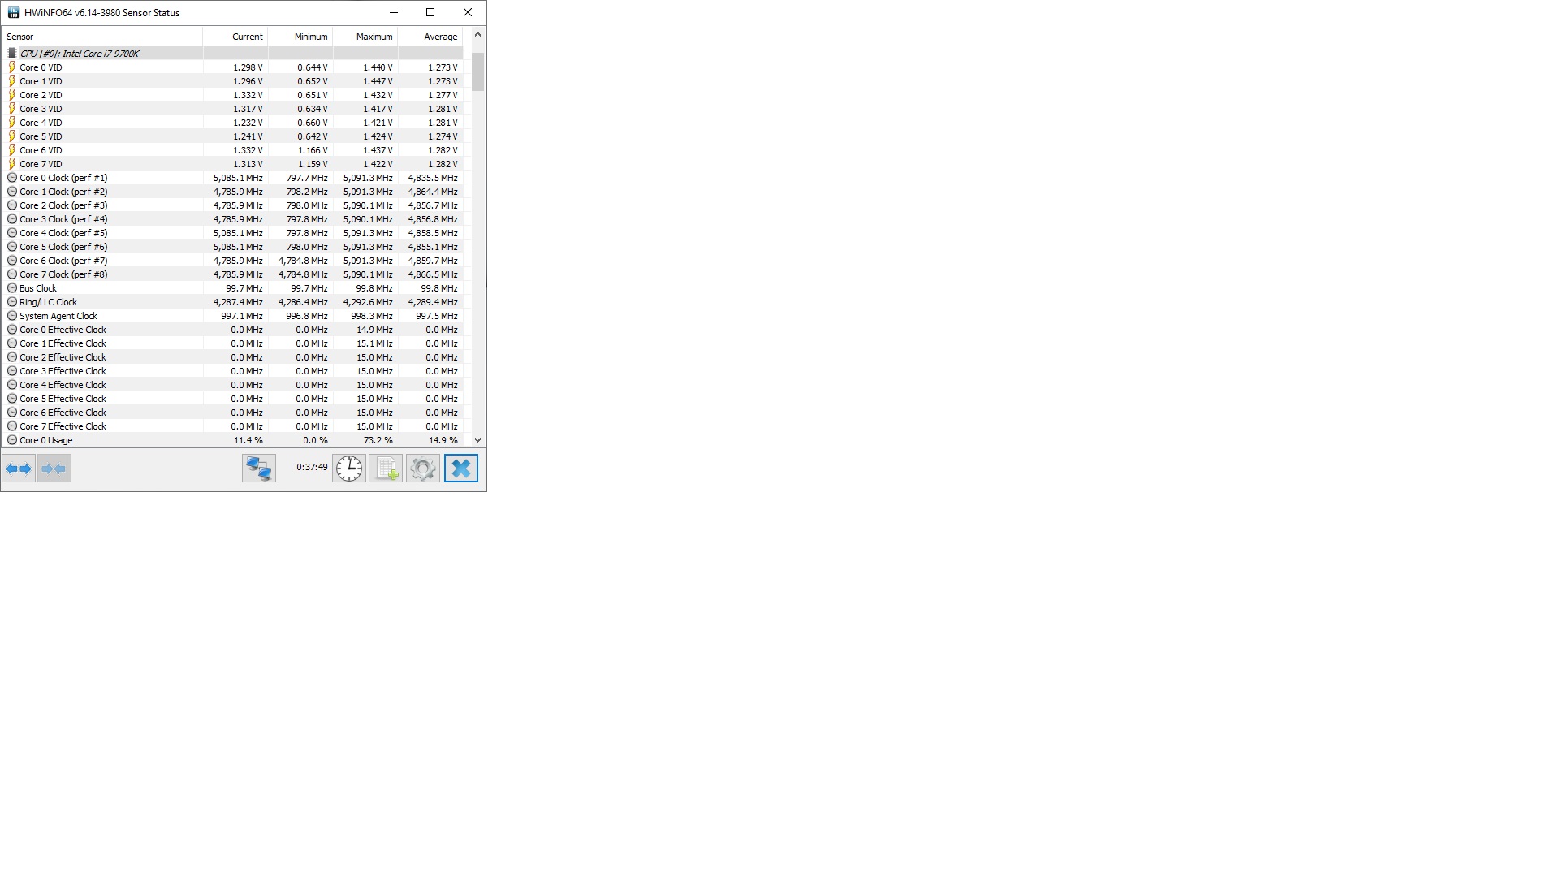This screenshot has width=1559, height=877.
Task: Select the System Agent Clock row
Action: [x=58, y=316]
